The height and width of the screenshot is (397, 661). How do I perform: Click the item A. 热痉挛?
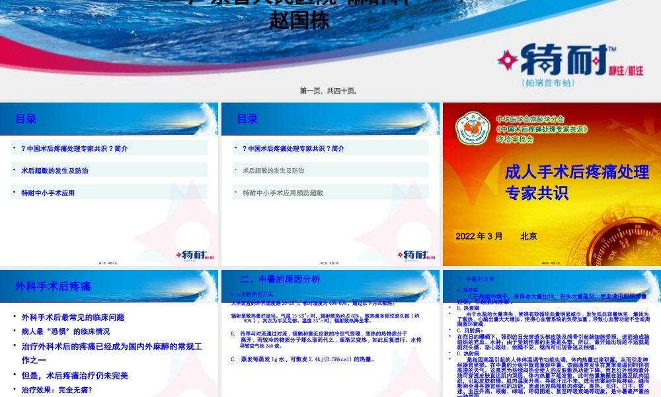[467, 290]
